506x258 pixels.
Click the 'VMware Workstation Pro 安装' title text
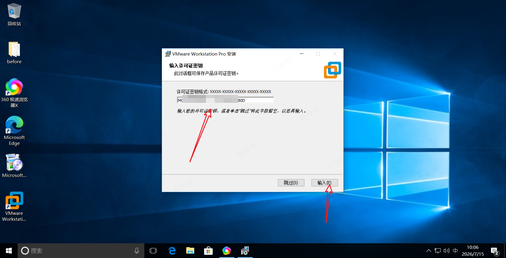click(204, 54)
